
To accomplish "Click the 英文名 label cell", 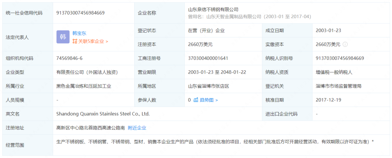I will pyautogui.click(x=28, y=114).
